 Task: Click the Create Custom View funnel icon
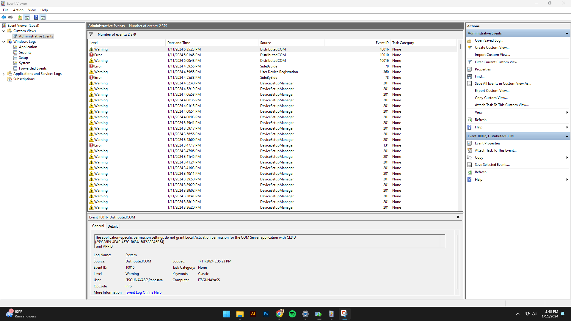point(470,48)
